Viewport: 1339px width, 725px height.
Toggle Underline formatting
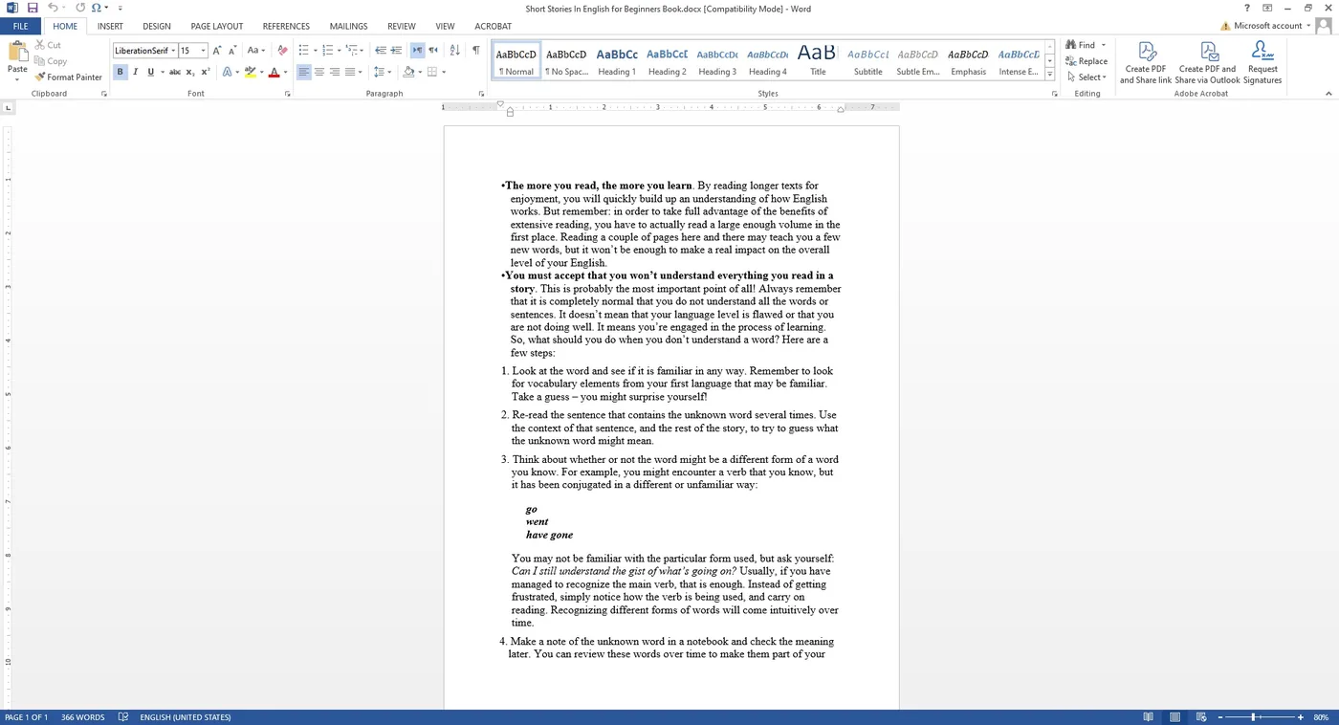click(150, 72)
